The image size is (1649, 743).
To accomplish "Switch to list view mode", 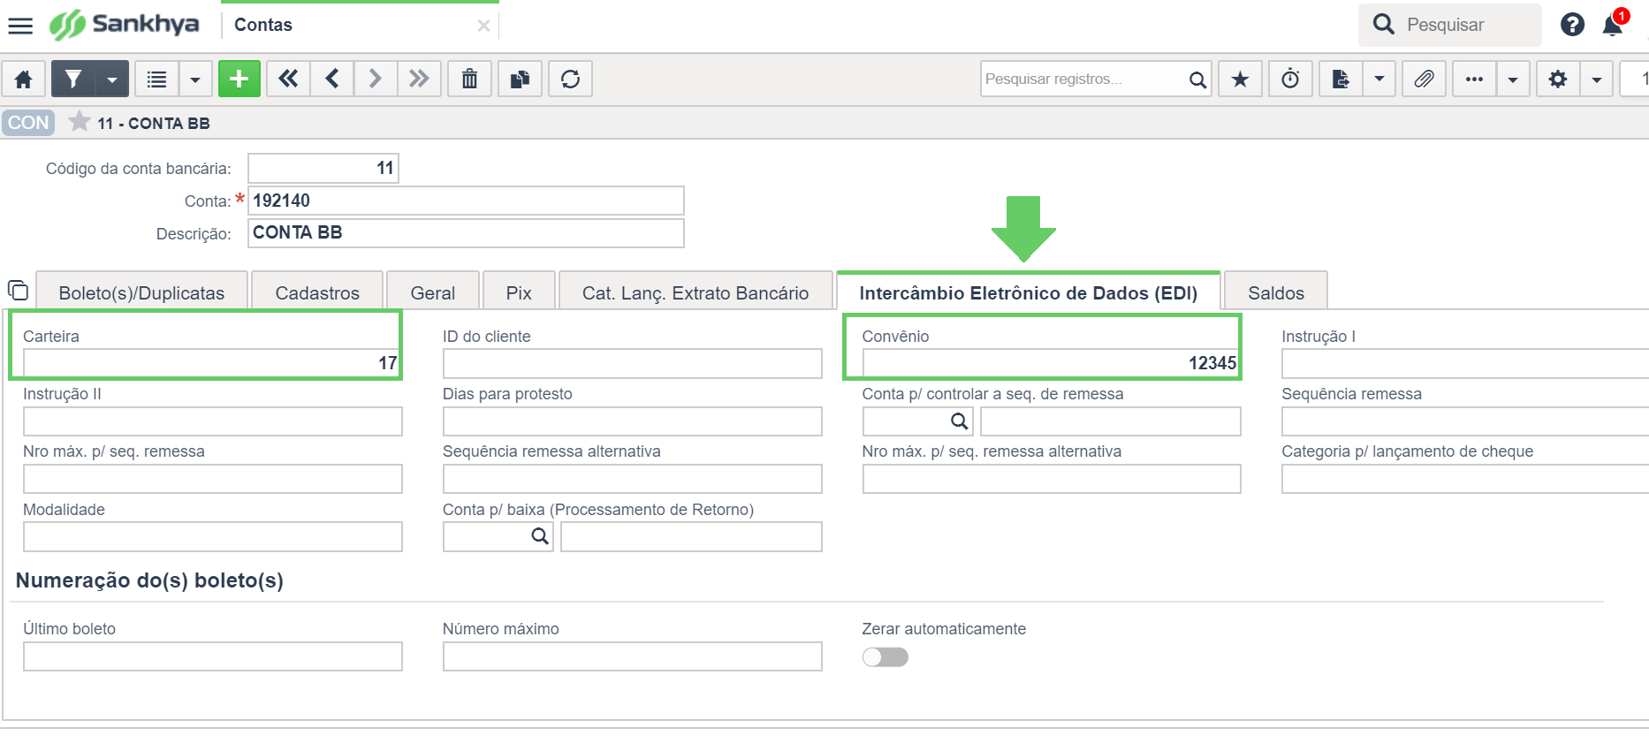I will [156, 79].
